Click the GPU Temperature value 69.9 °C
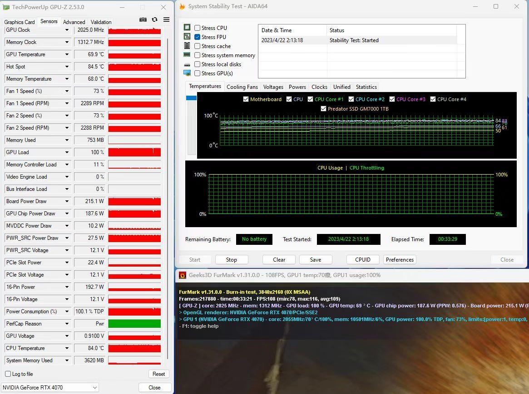The height and width of the screenshot is (394, 529). pos(89,54)
